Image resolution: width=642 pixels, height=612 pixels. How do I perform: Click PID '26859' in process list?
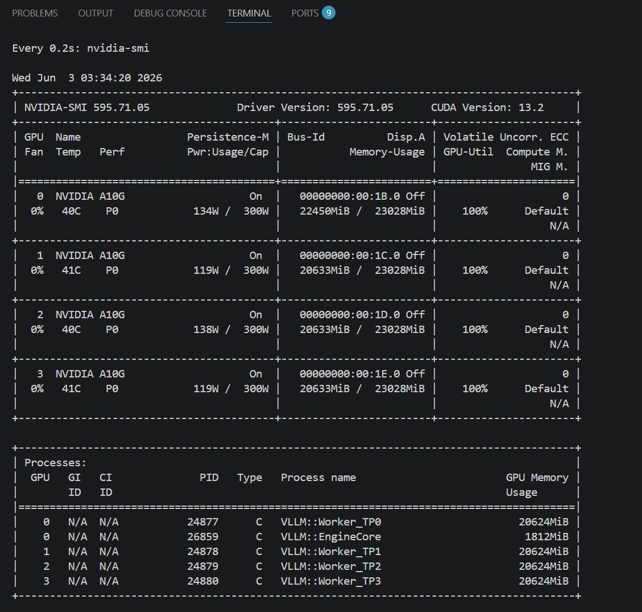tap(202, 537)
